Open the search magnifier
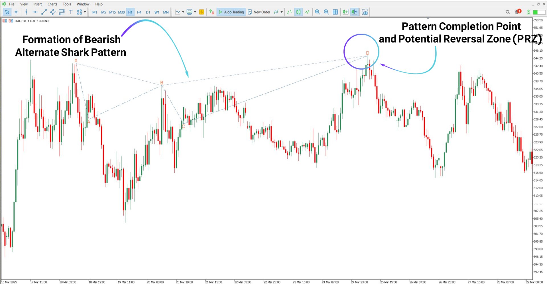The image size is (547, 284). 508,12
